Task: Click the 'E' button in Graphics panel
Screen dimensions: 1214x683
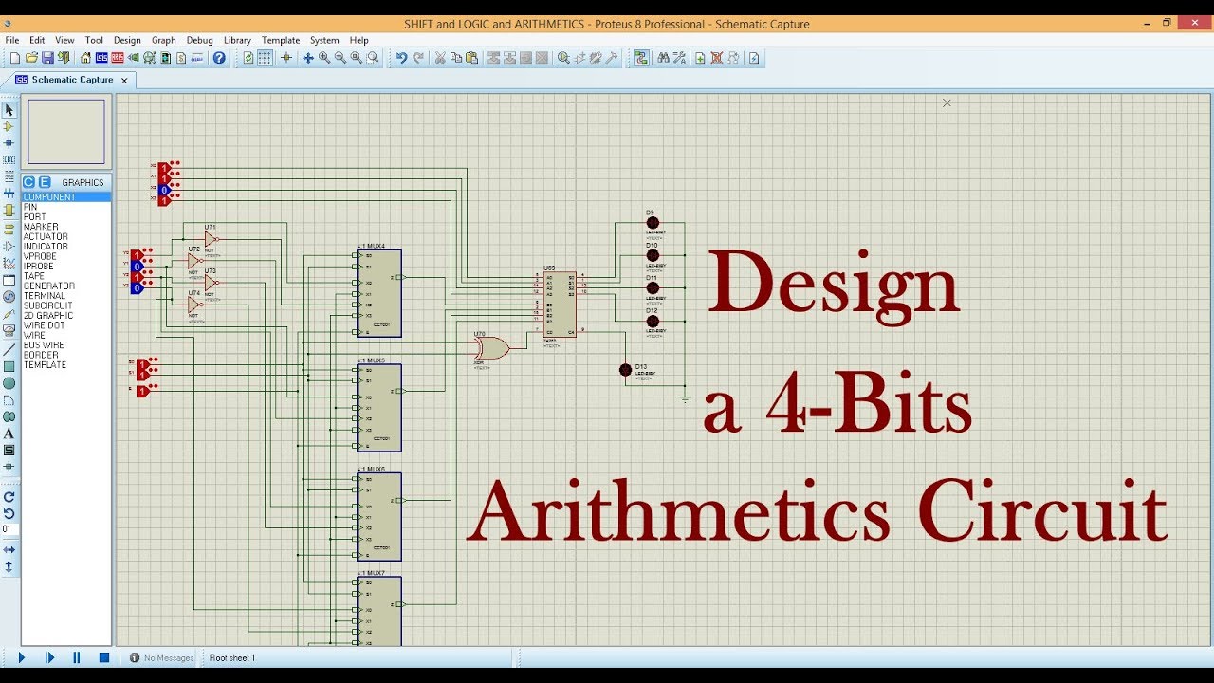Action: coord(44,182)
